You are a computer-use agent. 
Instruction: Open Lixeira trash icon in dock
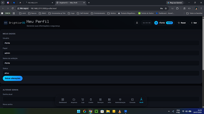coord(91,101)
